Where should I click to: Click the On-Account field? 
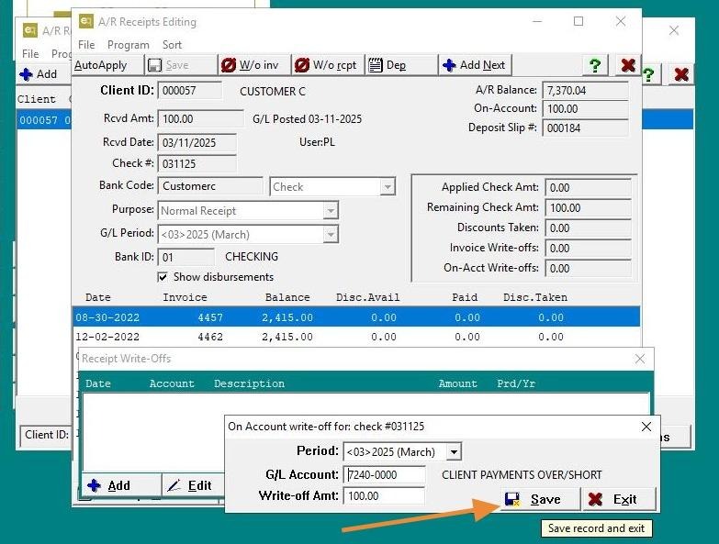click(585, 109)
